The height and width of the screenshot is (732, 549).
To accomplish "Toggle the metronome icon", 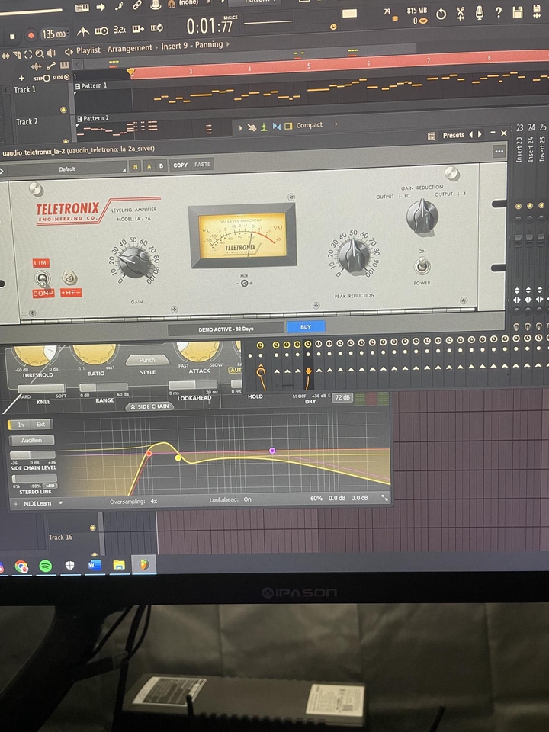I will coord(83,31).
